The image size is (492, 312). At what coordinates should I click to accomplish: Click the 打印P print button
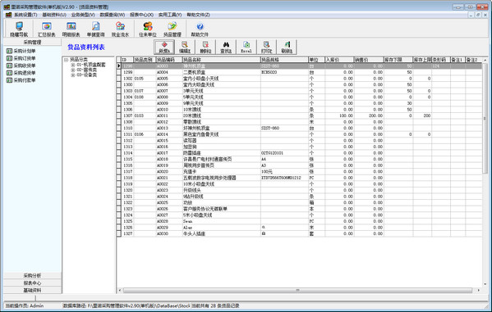267,47
